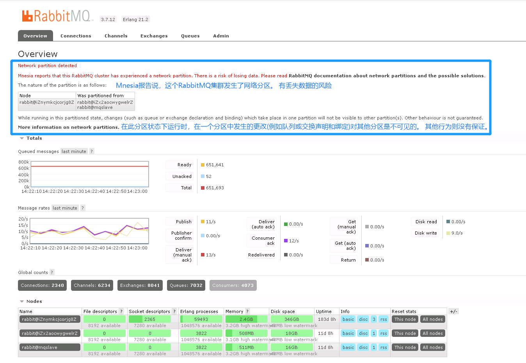
Task: Click Channels: 6234 count button
Action: click(x=92, y=285)
